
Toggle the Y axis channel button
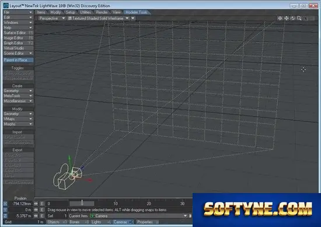tap(5, 210)
